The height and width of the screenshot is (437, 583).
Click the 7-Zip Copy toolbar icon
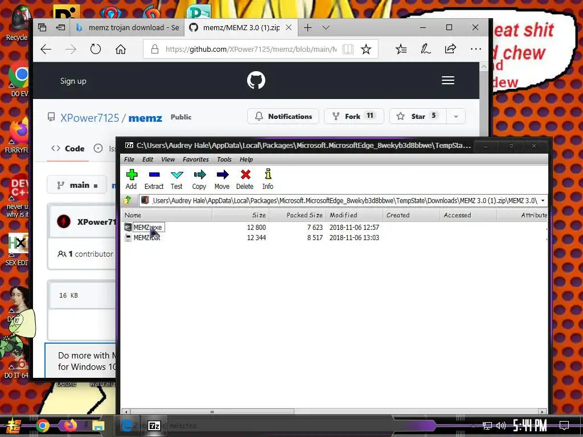pyautogui.click(x=199, y=179)
